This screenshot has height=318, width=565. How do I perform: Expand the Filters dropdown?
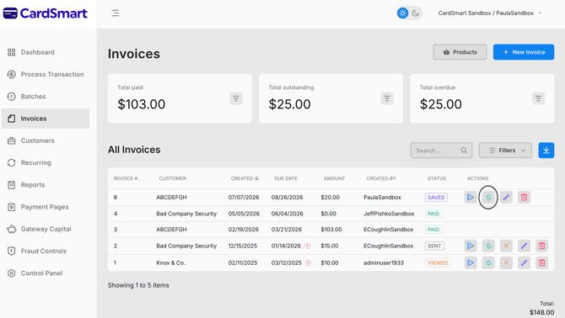click(x=505, y=151)
